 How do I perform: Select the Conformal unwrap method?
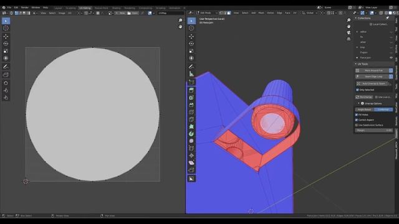383,110
